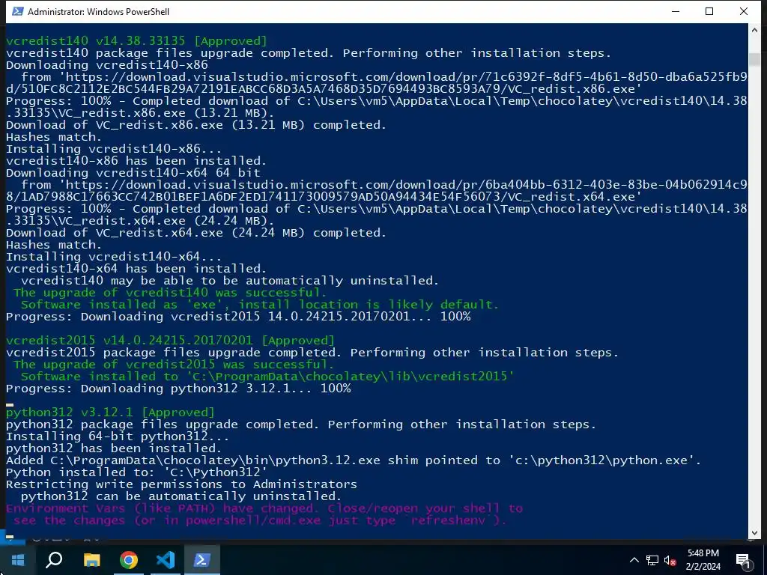The image size is (767, 575).
Task: Click the 'Downloading vcredist140-x86' line
Action: (x=106, y=65)
